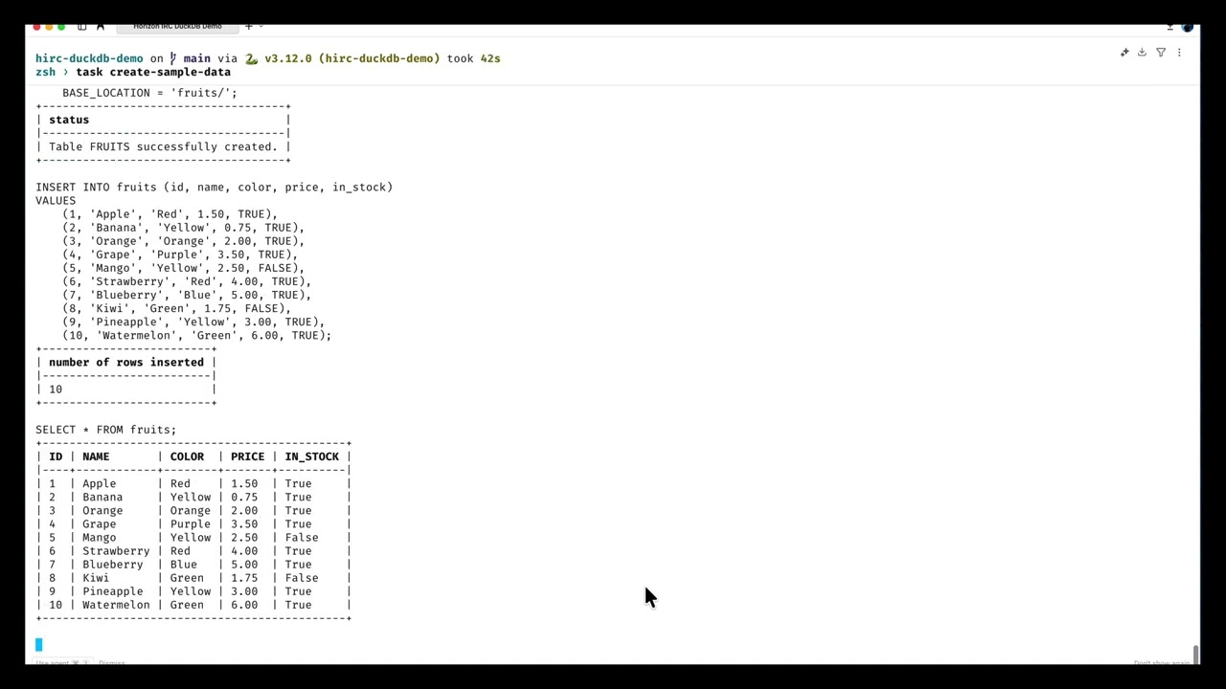The width and height of the screenshot is (1226, 689).
Task: Click the 'False' value in Kiwi row
Action: [x=301, y=577]
